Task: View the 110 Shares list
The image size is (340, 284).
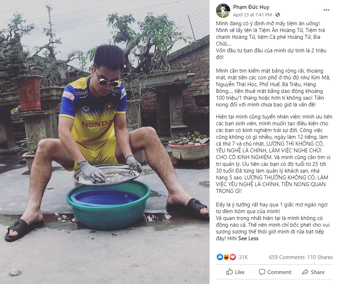Action: 320,257
